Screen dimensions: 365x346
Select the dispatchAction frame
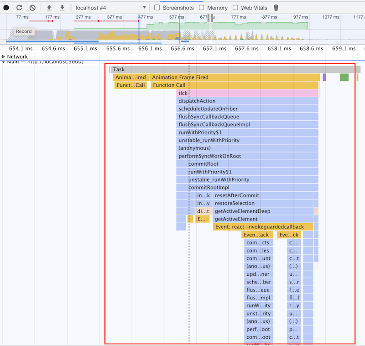(x=247, y=101)
